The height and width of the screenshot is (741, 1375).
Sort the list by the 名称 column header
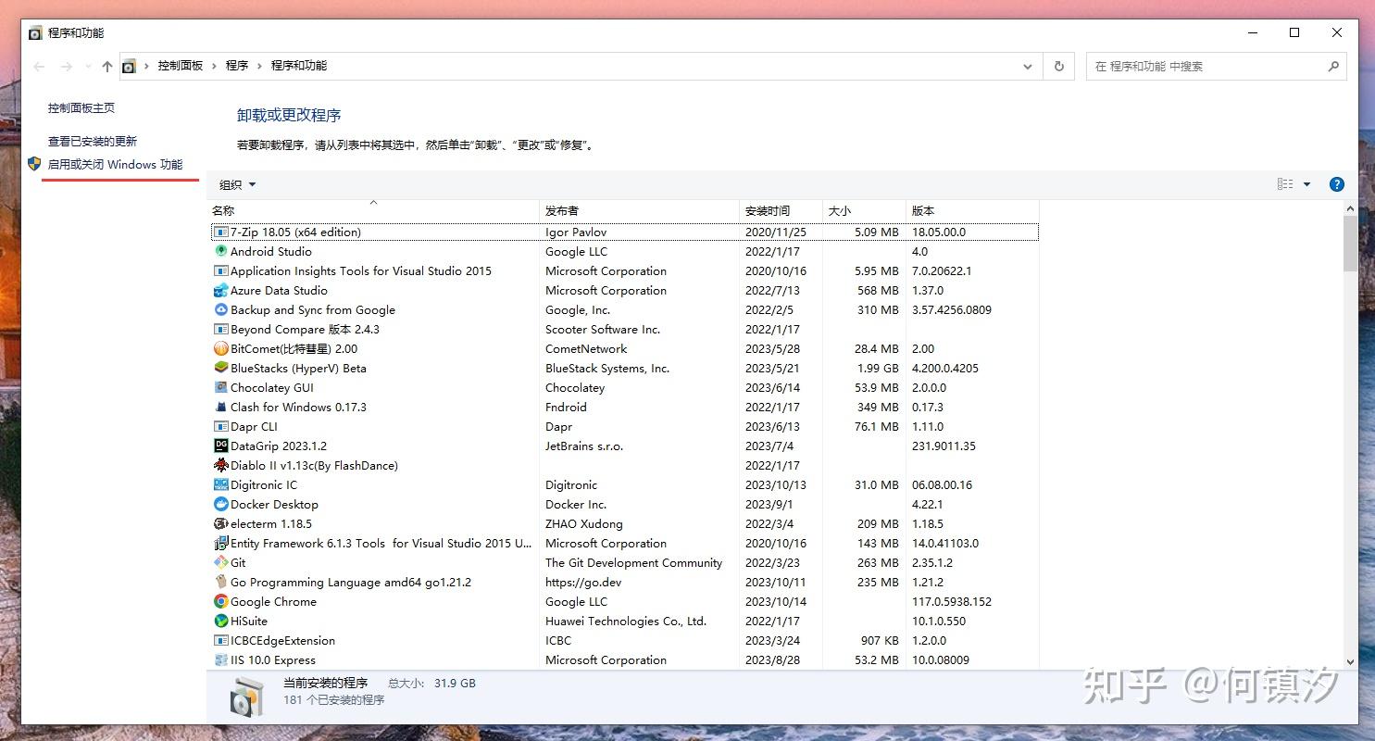pos(222,210)
